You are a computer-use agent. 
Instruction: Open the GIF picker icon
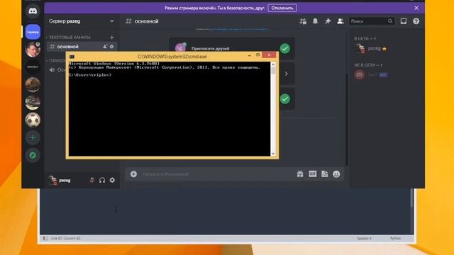(x=312, y=174)
